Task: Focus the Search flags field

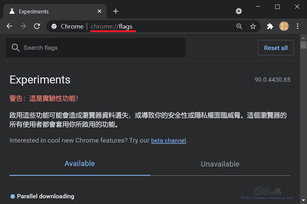Action: coord(96,48)
